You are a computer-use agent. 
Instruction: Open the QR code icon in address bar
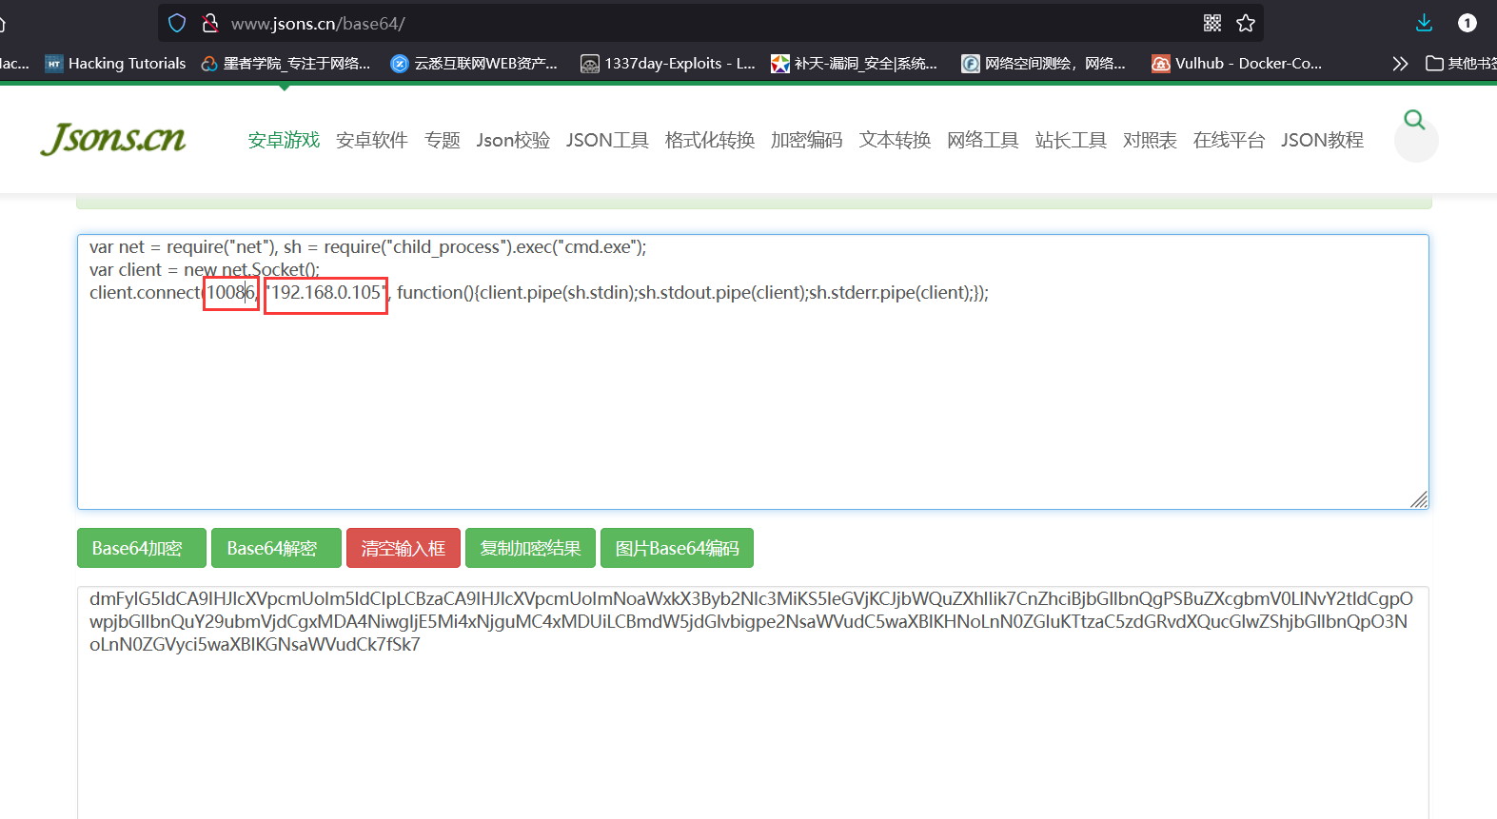pos(1212,23)
